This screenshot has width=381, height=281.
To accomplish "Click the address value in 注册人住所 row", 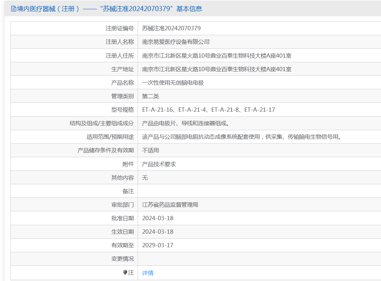I will [x=217, y=55].
